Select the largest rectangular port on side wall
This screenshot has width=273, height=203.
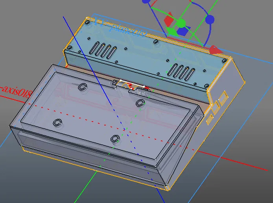[x=223, y=98]
